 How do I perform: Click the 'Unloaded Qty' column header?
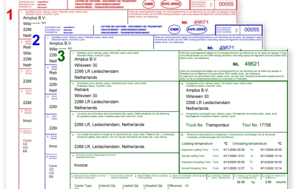[x=153, y=186]
